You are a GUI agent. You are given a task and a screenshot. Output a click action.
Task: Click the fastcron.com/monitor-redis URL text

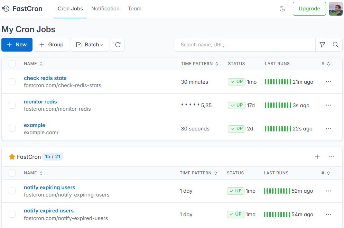[x=57, y=109]
